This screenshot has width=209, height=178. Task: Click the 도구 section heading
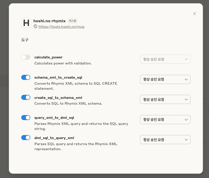coord(25,40)
